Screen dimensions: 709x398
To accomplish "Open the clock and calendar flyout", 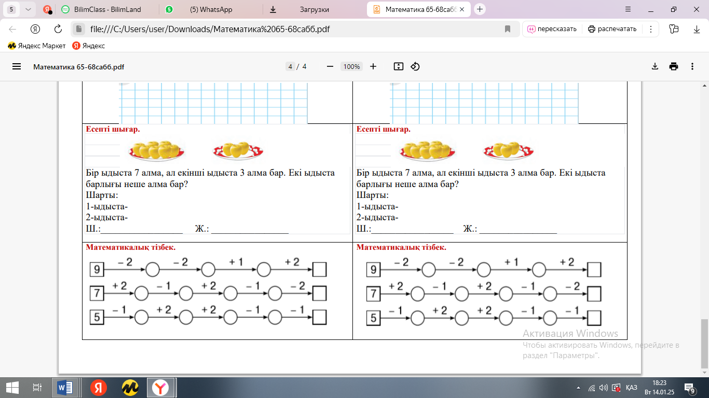I will 658,388.
